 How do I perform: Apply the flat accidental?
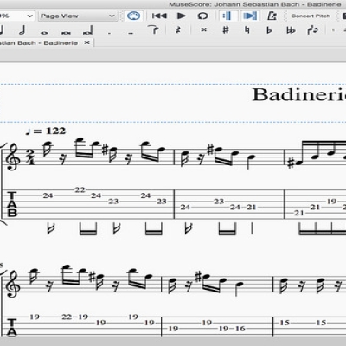click(269, 29)
